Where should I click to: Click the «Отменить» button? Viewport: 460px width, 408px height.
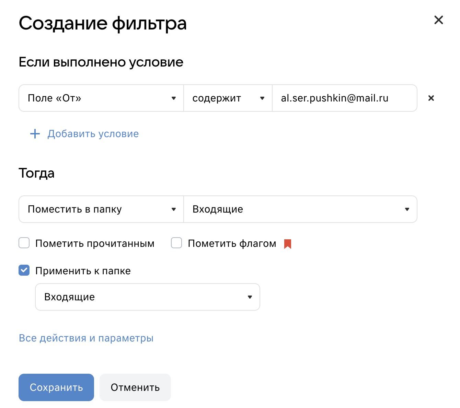click(135, 387)
